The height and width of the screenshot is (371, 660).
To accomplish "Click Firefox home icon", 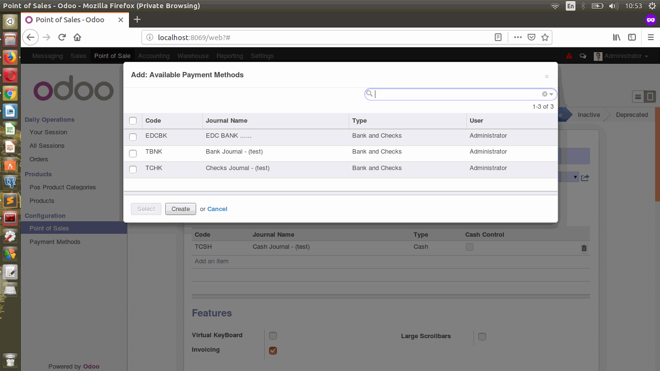I will 77,37.
